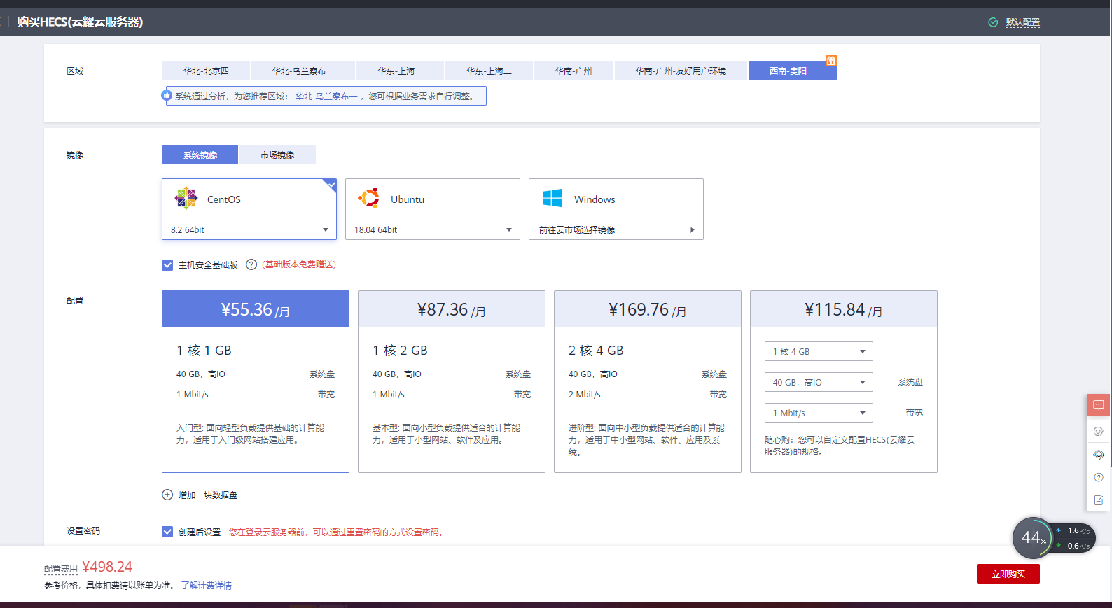Screen dimensions: 1112x608
Task: Click the 立即购买 button
Action: 1008,574
